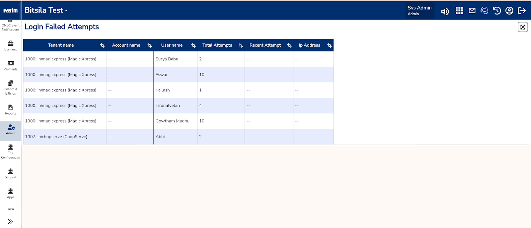
Task: Select the Tirunalvelan user cell
Action: tap(176, 106)
